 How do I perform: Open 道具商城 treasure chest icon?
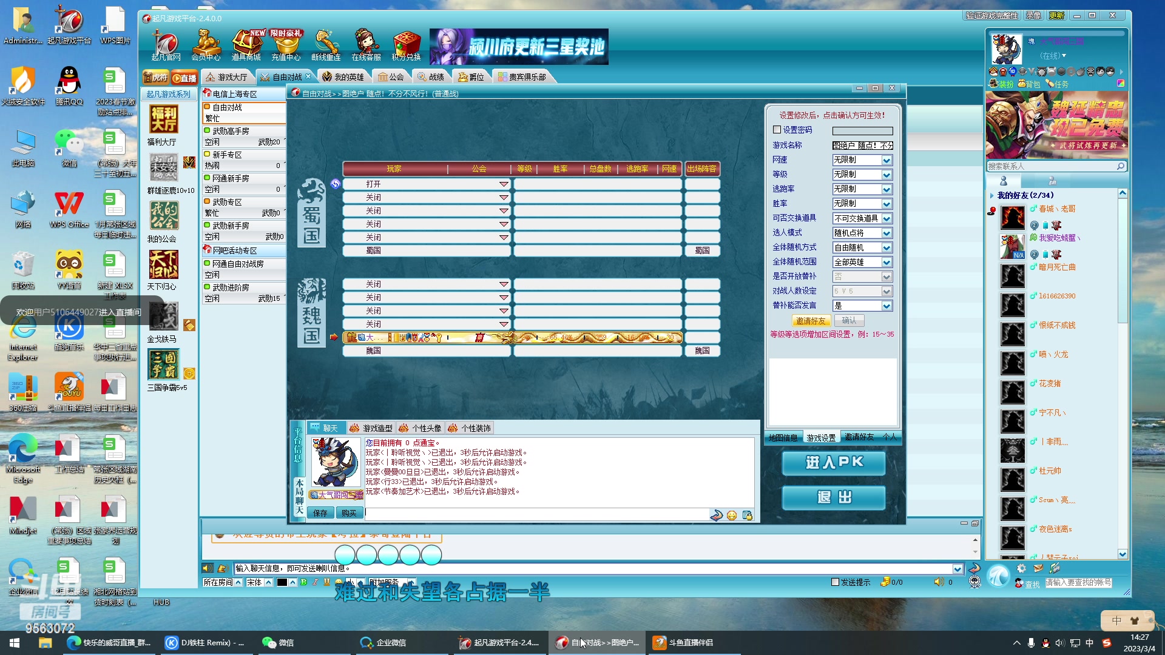[246, 45]
